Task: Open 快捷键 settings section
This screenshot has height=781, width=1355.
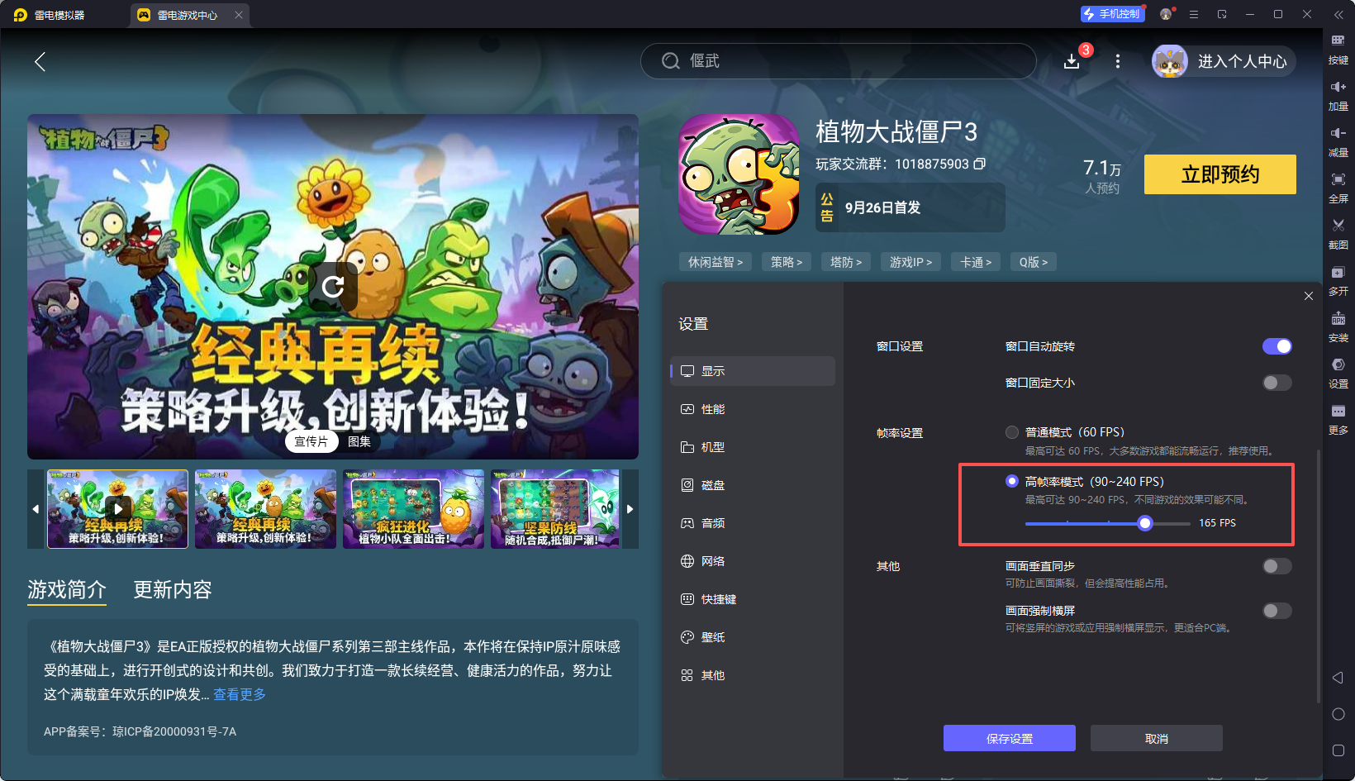Action: pos(753,599)
